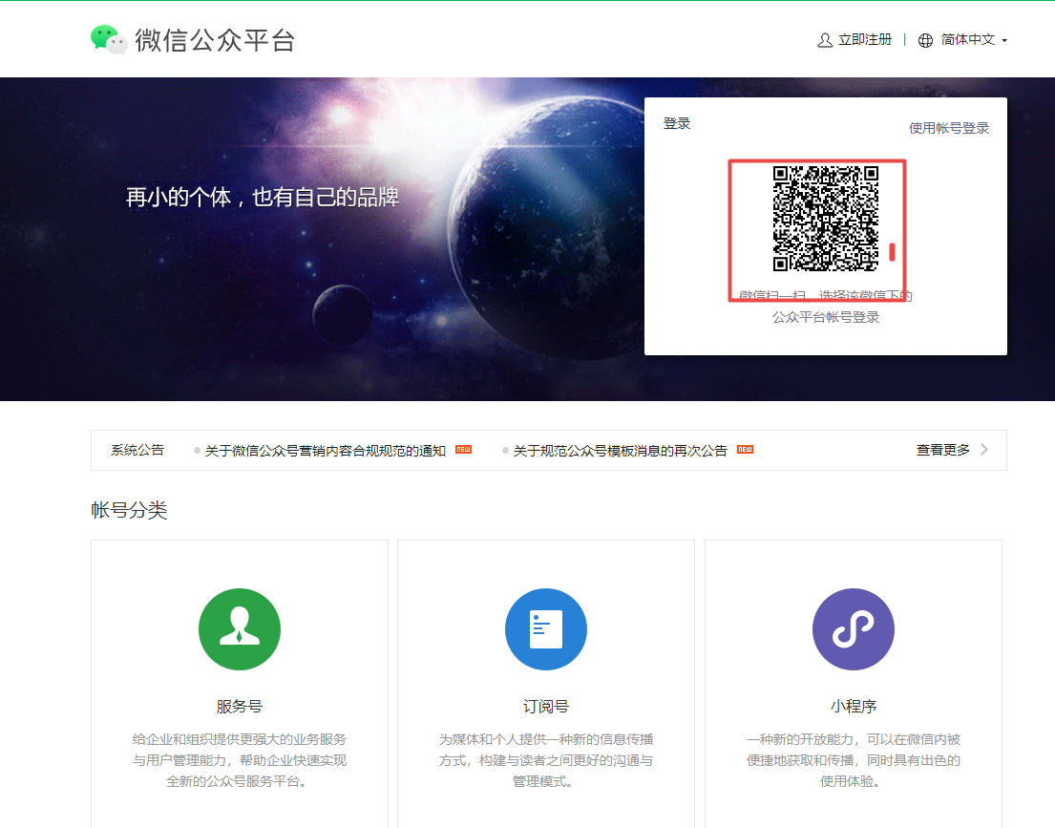The image size is (1055, 828).
Task: Click the NEW badge after 再次公告
Action: click(x=745, y=449)
